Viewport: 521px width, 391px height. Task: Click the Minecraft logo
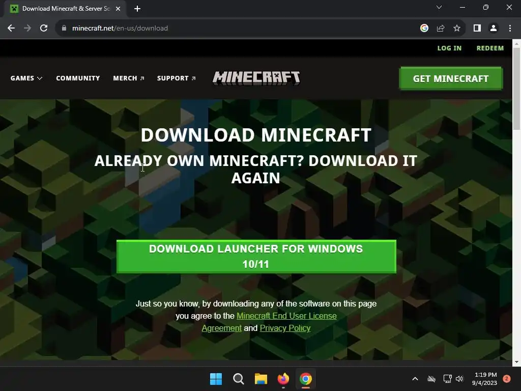(x=256, y=78)
